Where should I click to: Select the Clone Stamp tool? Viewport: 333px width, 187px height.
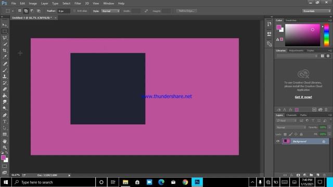click(x=5, y=76)
